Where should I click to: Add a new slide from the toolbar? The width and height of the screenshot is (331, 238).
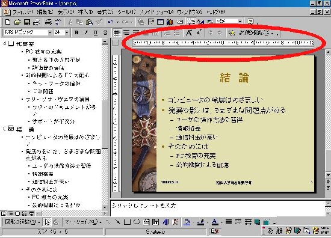[180, 22]
